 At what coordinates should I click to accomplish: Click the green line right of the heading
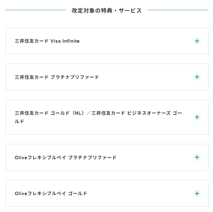178,10
